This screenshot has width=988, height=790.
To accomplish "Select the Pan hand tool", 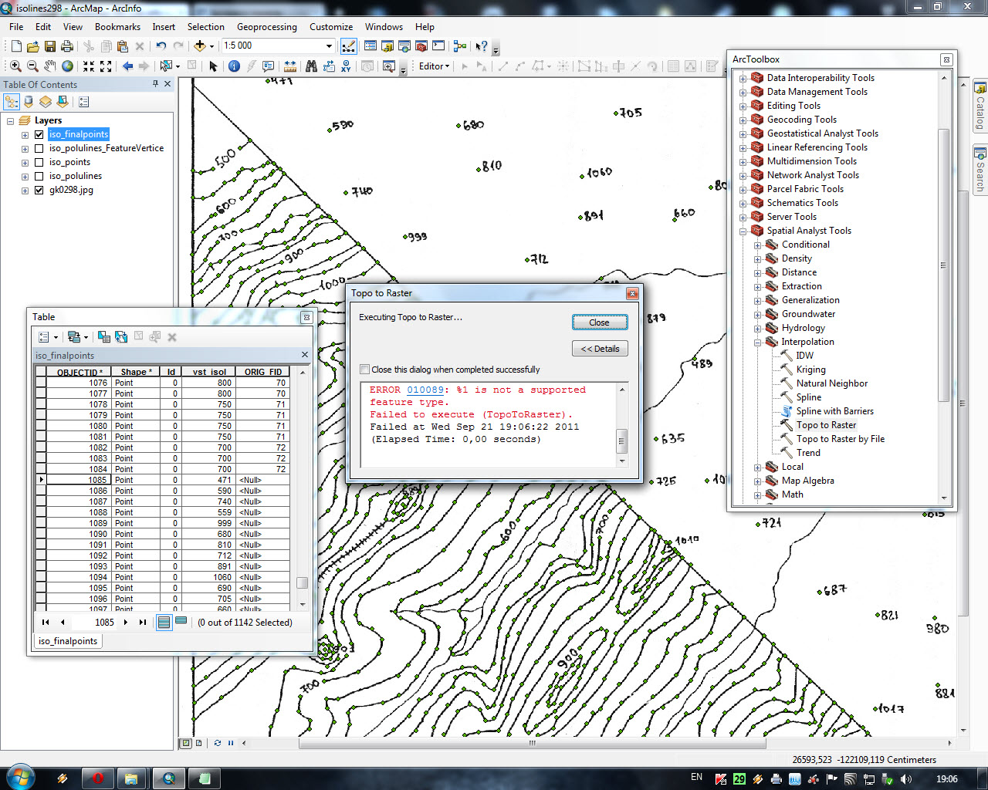I will coord(50,66).
